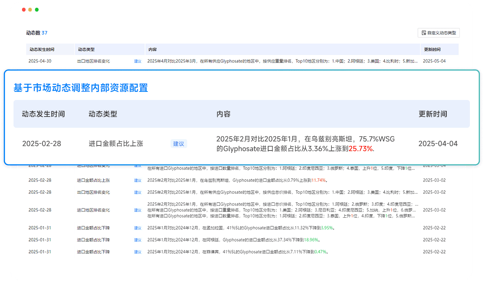The image size is (483, 281).
Task: Select the 2025-02-28 date in the highlighted card
Action: point(41,143)
